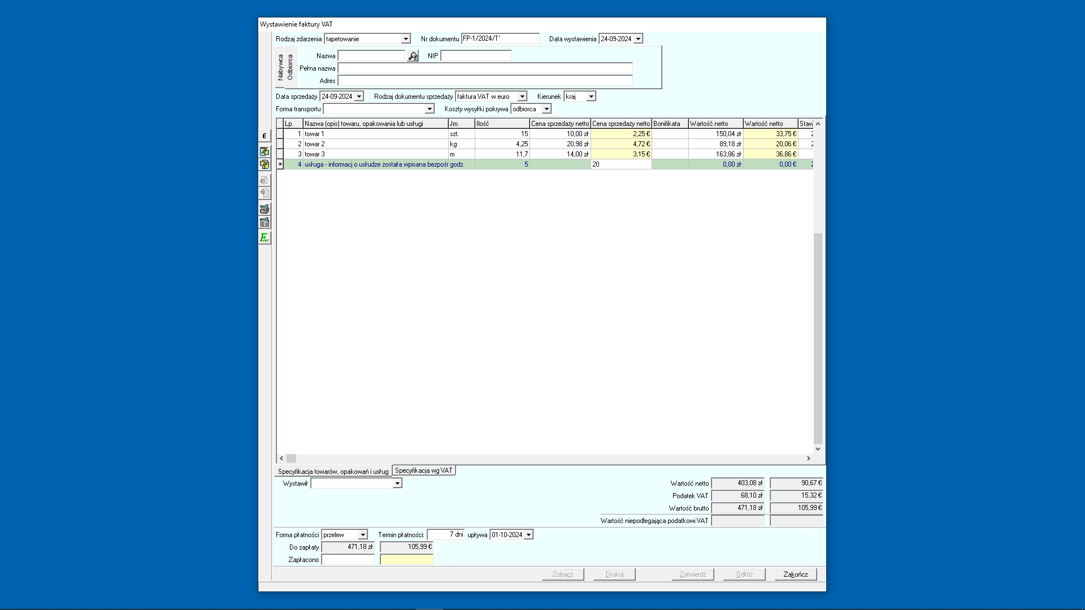1085x610 pixels.
Task: Select the vertical Nabywca tab
Action: (x=280, y=67)
